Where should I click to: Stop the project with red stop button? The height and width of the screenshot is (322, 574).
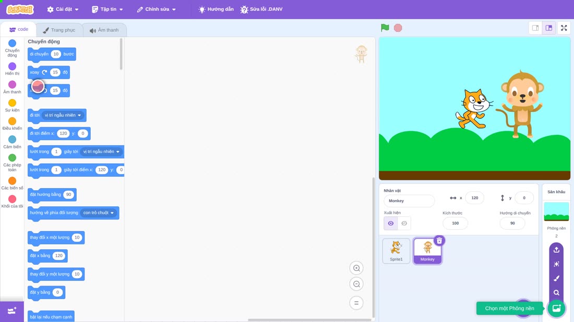pos(398,28)
